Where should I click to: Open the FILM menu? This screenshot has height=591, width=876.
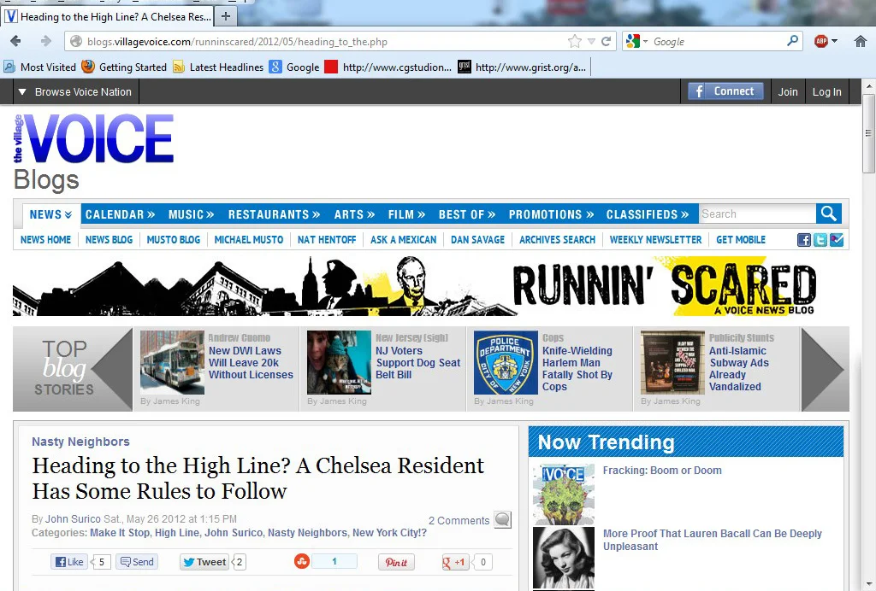[406, 214]
